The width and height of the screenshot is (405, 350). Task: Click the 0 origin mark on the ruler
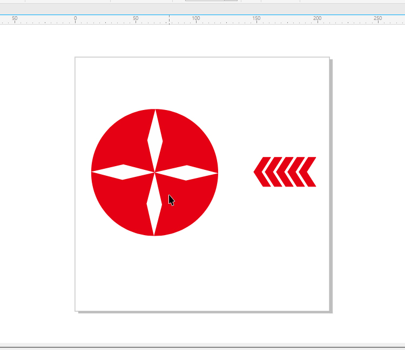coord(76,18)
